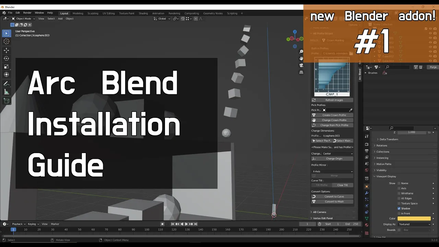
Task: Open the Modifiers wrench tab
Action: click(x=367, y=193)
